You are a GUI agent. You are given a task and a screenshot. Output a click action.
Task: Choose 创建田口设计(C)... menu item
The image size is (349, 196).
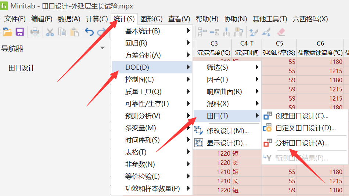click(305, 116)
